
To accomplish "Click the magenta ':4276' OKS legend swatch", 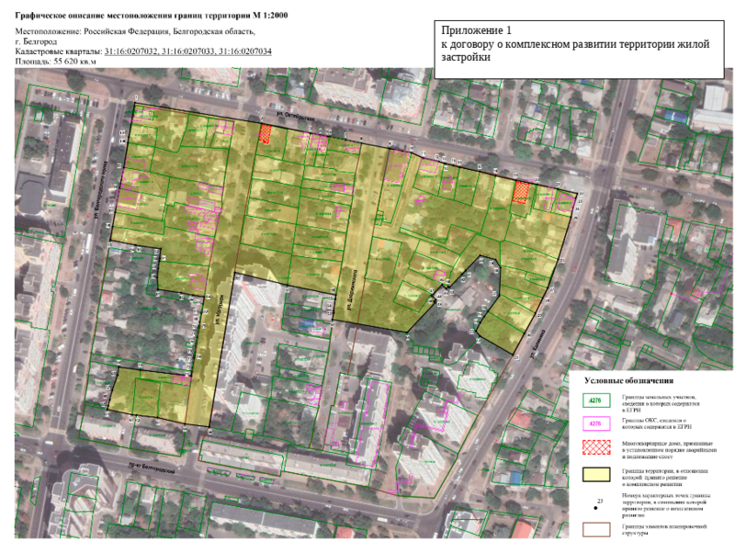I will click(596, 423).
